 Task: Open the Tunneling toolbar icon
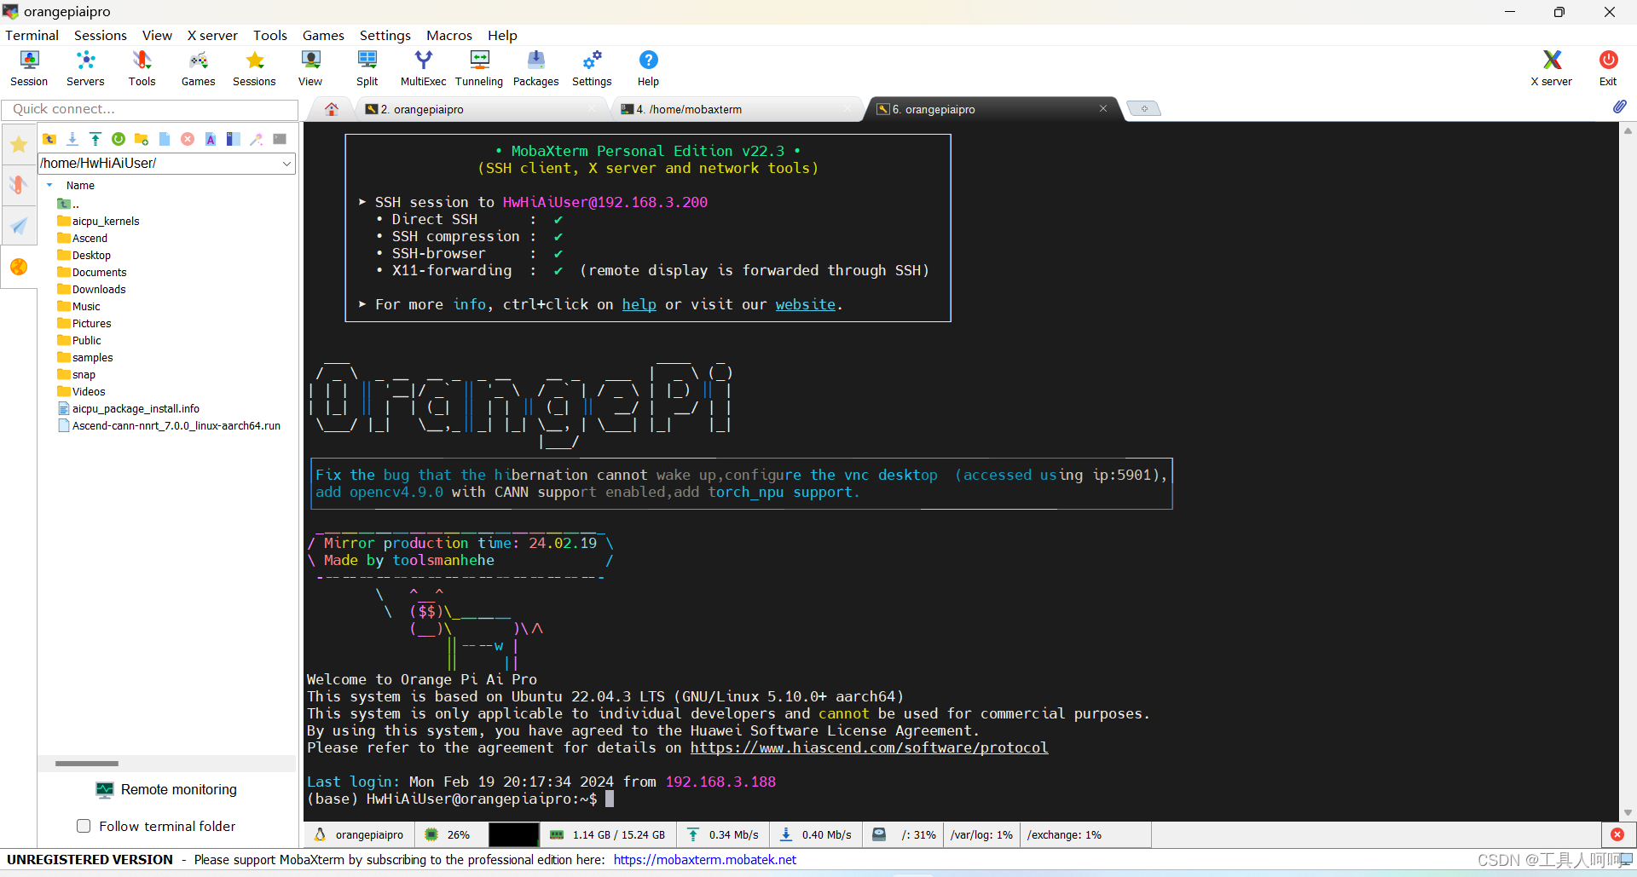pos(479,68)
